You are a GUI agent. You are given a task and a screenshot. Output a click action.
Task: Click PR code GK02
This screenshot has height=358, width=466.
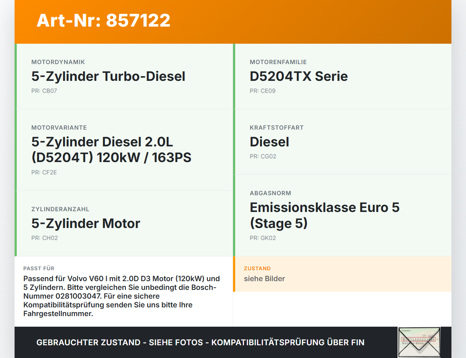pos(263,238)
